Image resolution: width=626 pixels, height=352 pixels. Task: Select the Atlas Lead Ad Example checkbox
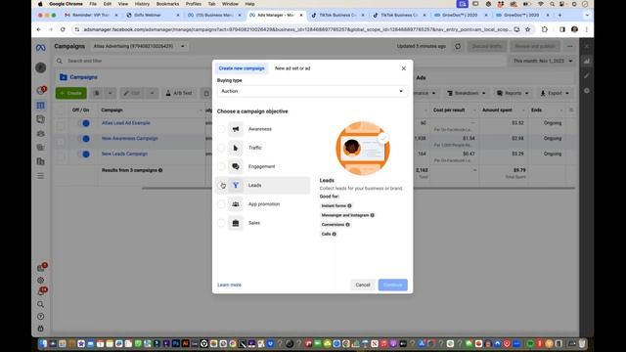[x=61, y=126]
